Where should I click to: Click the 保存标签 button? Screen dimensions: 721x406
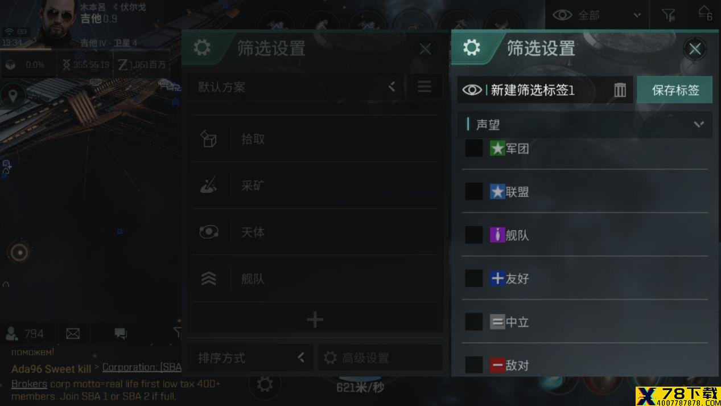[675, 90]
